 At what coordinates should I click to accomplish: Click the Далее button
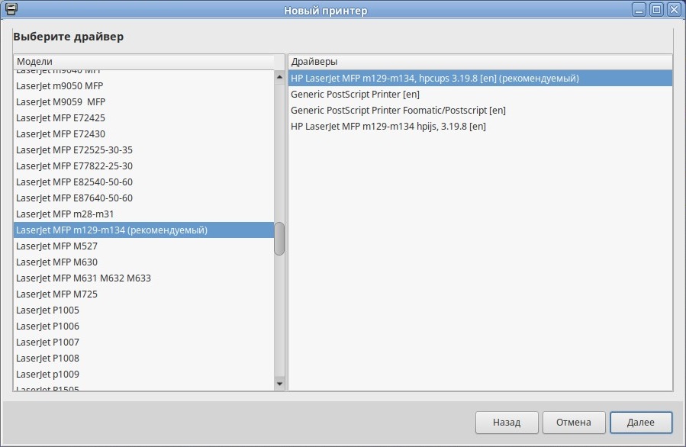640,422
